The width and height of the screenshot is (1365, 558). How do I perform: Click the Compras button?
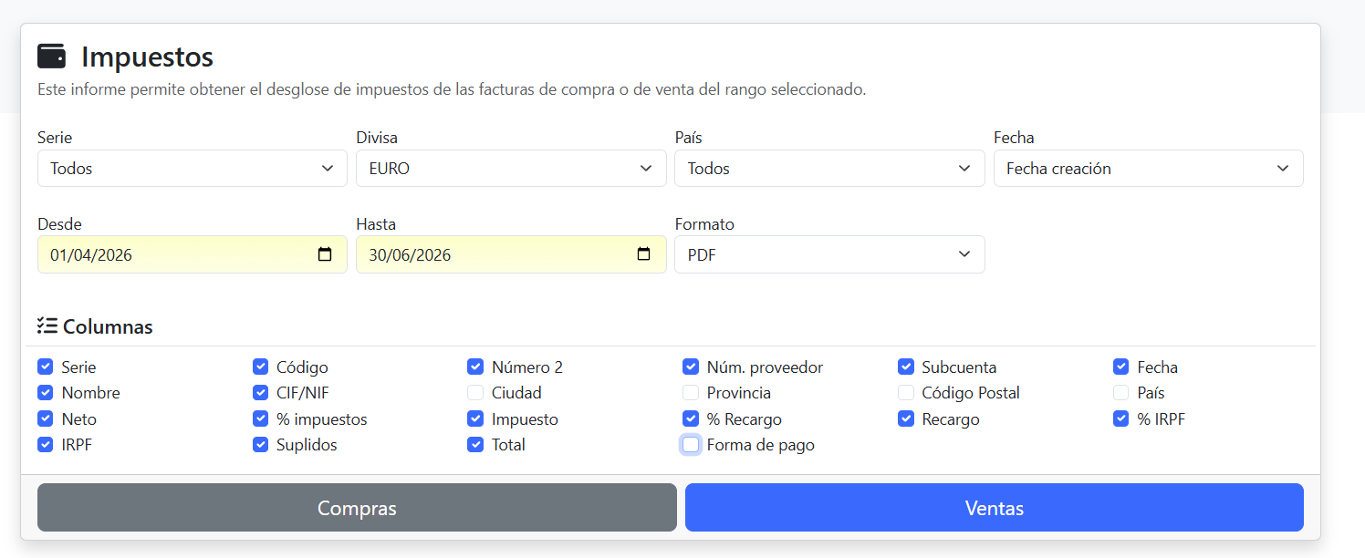pyautogui.click(x=357, y=508)
